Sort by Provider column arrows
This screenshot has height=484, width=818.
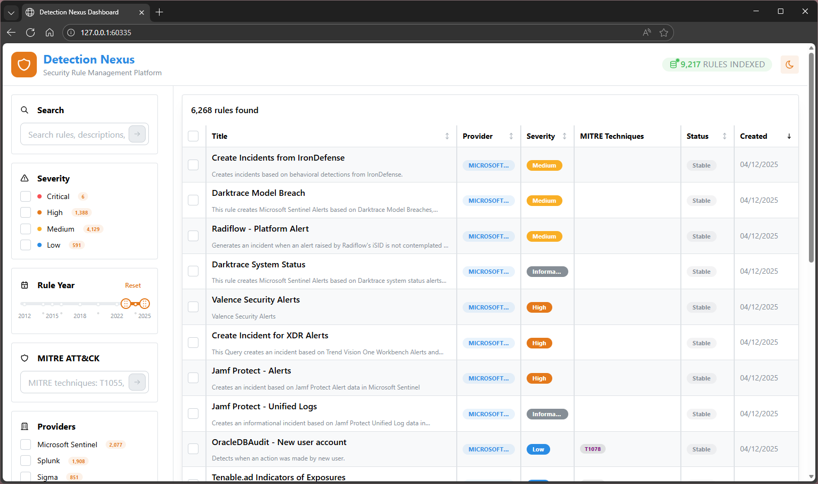[x=511, y=136]
